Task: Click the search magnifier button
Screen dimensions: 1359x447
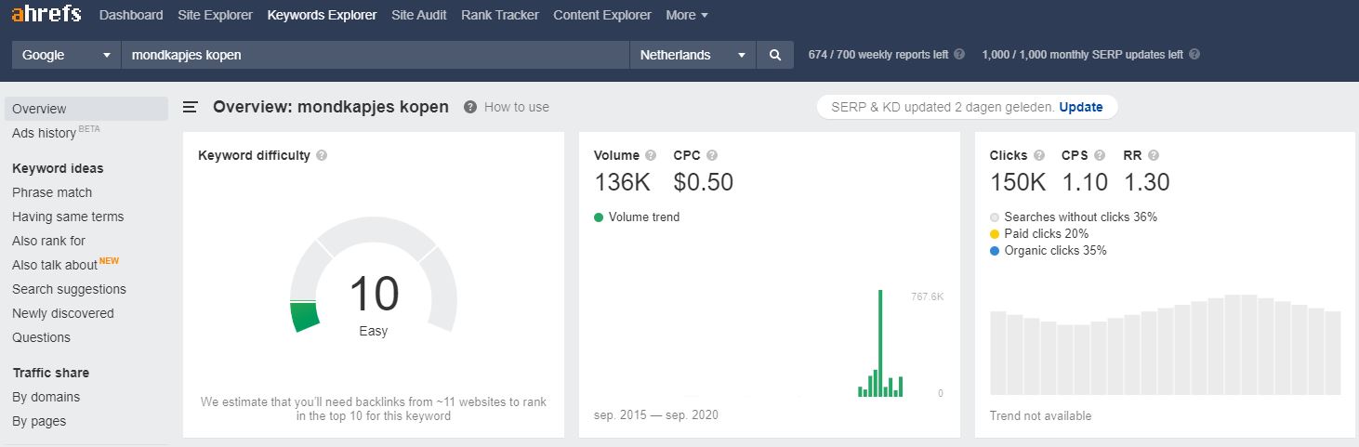Action: [775, 55]
